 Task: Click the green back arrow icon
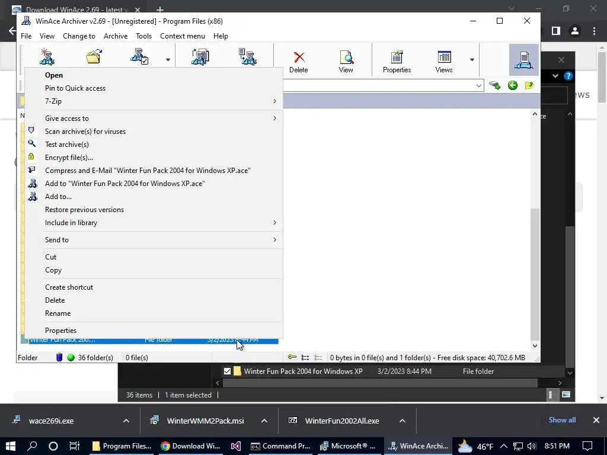click(513, 85)
